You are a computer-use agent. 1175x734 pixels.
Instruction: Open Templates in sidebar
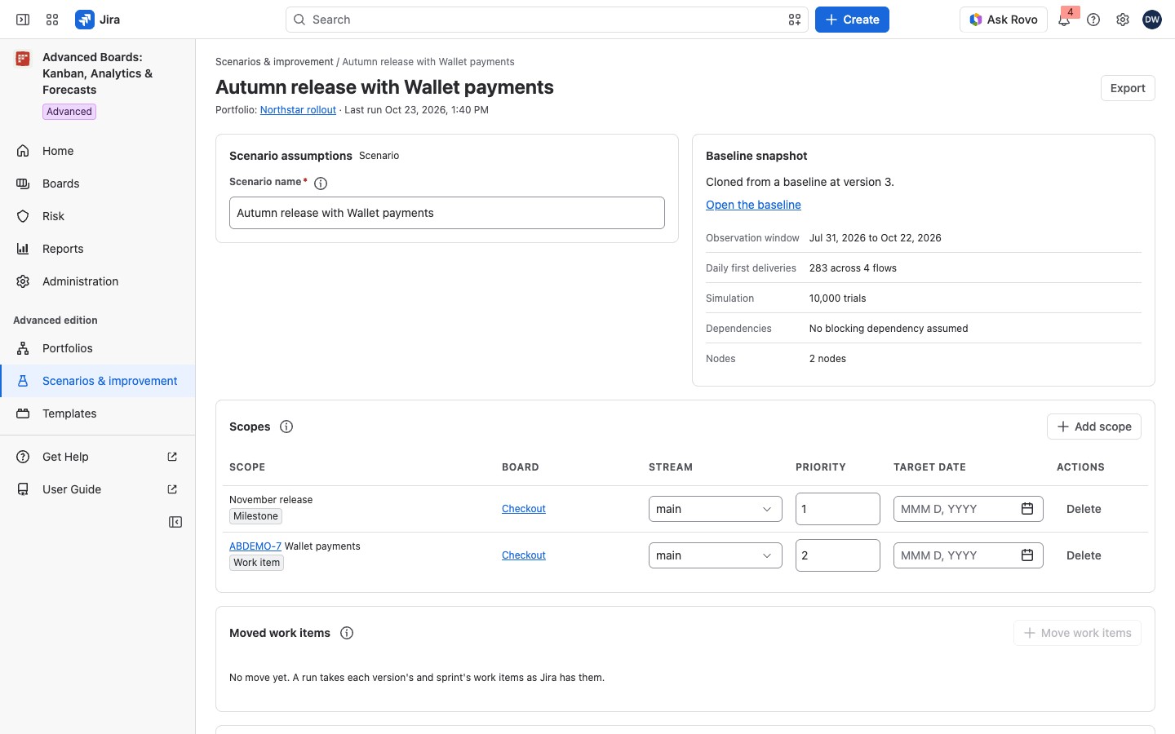(98, 413)
